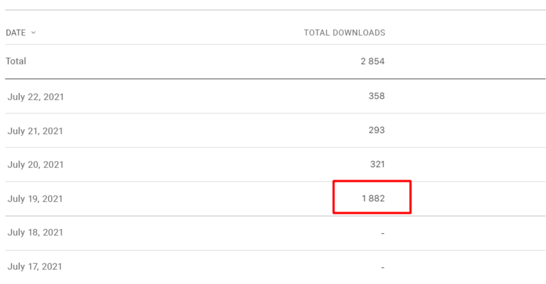Select the July 19, 2021 row
The width and height of the screenshot is (546, 284).
click(x=275, y=198)
